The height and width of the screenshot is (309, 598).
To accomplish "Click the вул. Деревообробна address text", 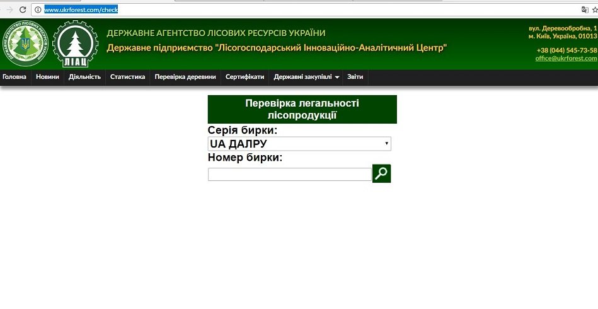I will point(563,28).
